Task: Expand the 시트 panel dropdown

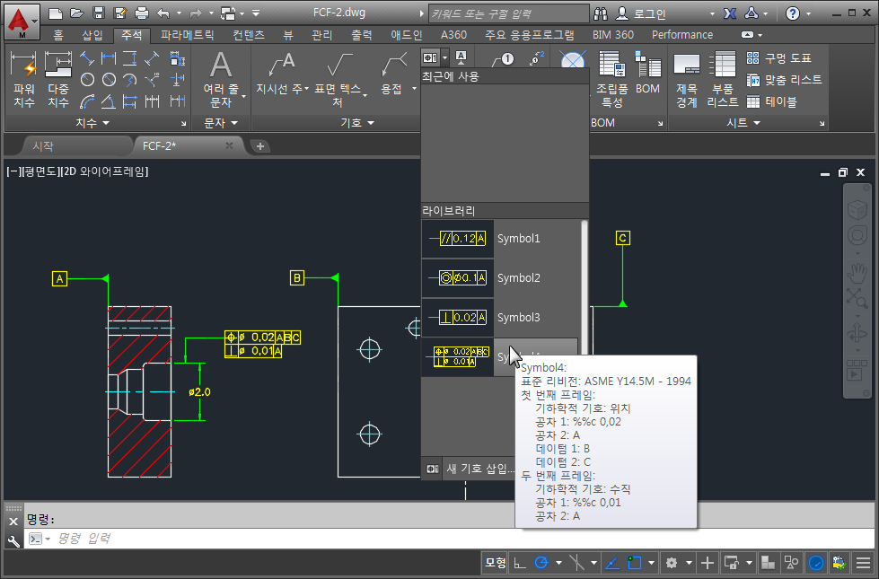Action: pyautogui.click(x=743, y=123)
